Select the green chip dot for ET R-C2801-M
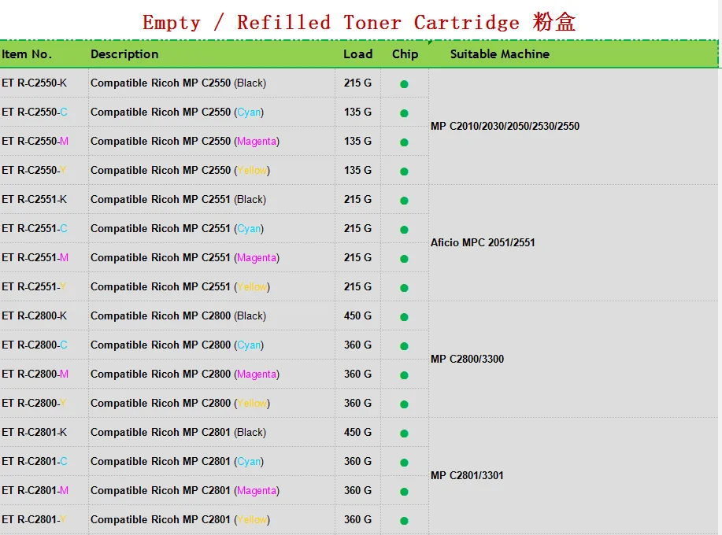Image resolution: width=722 pixels, height=535 pixels. 404,492
